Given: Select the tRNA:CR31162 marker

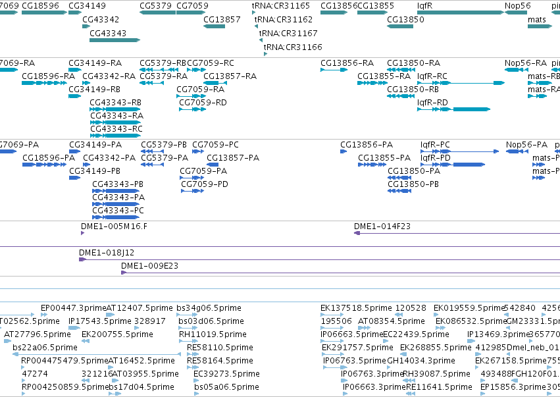Looking at the screenshot, I should (256, 26).
